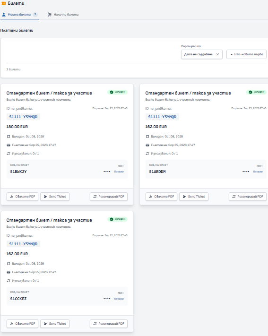Click the ticket icon beside Билети heading

click(3, 3)
